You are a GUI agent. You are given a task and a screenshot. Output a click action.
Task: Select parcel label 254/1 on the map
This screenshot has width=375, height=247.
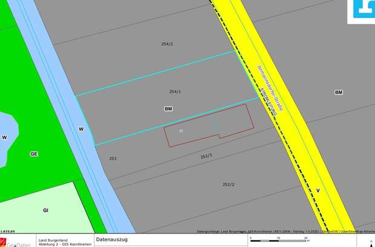pos(175,92)
